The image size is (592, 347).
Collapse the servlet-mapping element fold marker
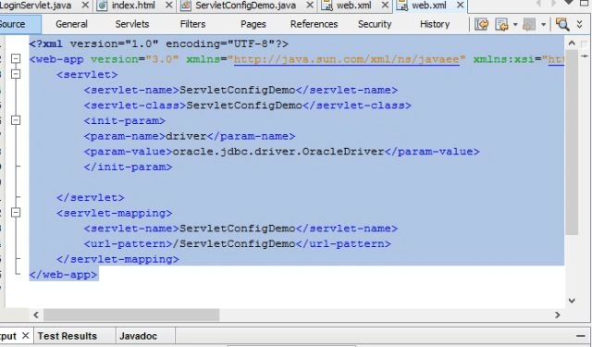(x=16, y=213)
